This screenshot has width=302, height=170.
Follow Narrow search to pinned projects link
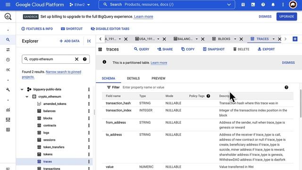(x=51, y=74)
